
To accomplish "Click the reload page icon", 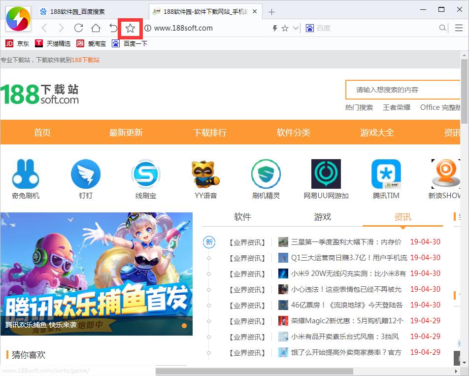I will coord(78,28).
